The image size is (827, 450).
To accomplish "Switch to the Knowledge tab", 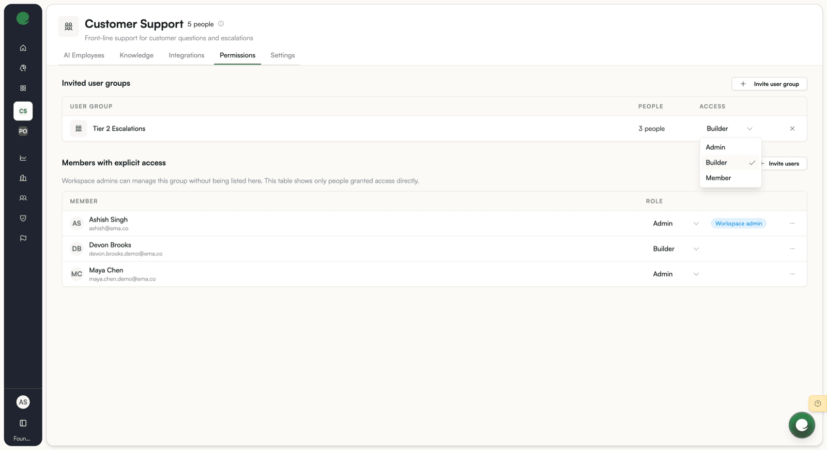I will pyautogui.click(x=136, y=55).
